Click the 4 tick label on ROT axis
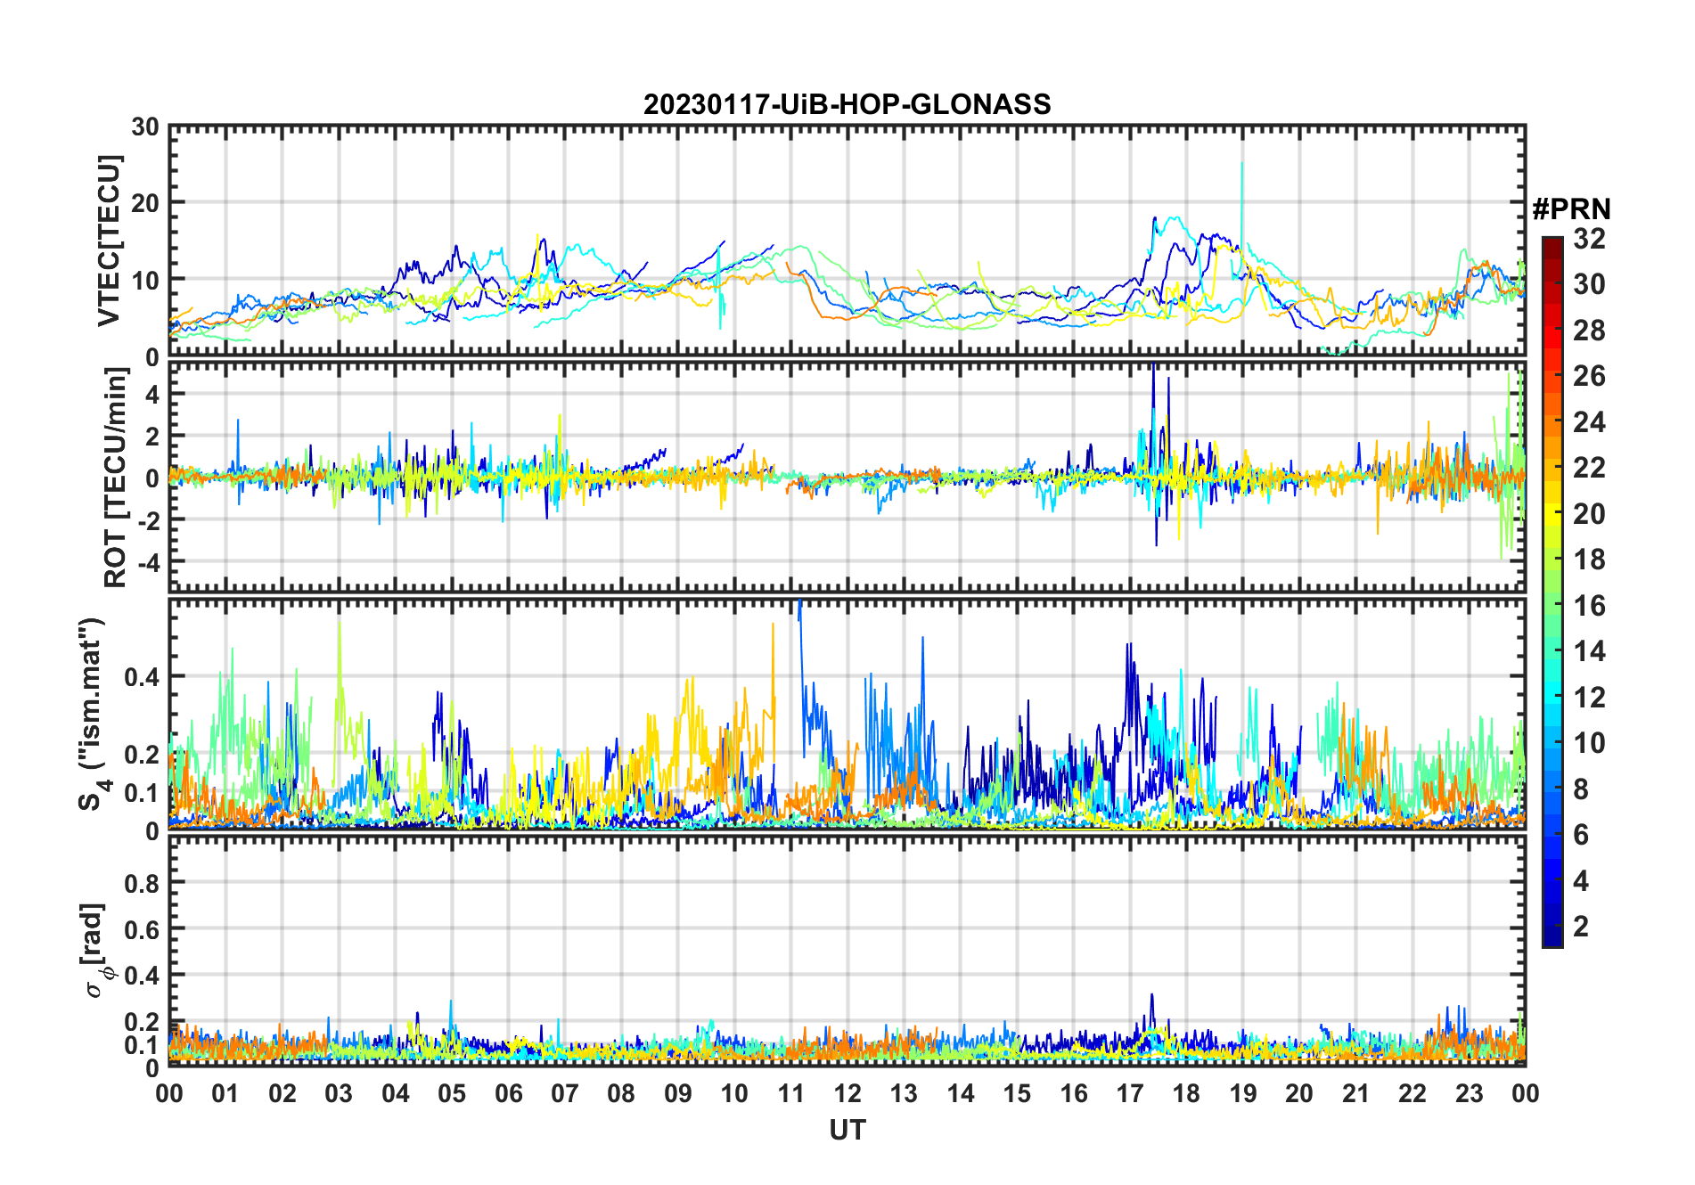The height and width of the screenshot is (1185, 1695). click(x=152, y=394)
